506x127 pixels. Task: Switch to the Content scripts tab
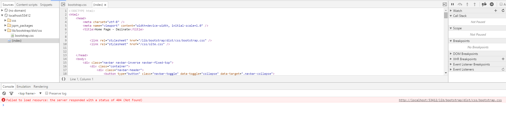point(27,4)
